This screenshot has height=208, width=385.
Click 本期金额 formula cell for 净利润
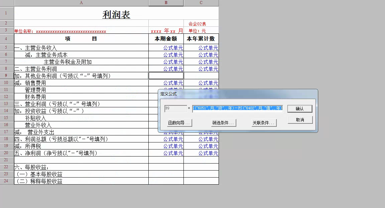[x=166, y=153]
